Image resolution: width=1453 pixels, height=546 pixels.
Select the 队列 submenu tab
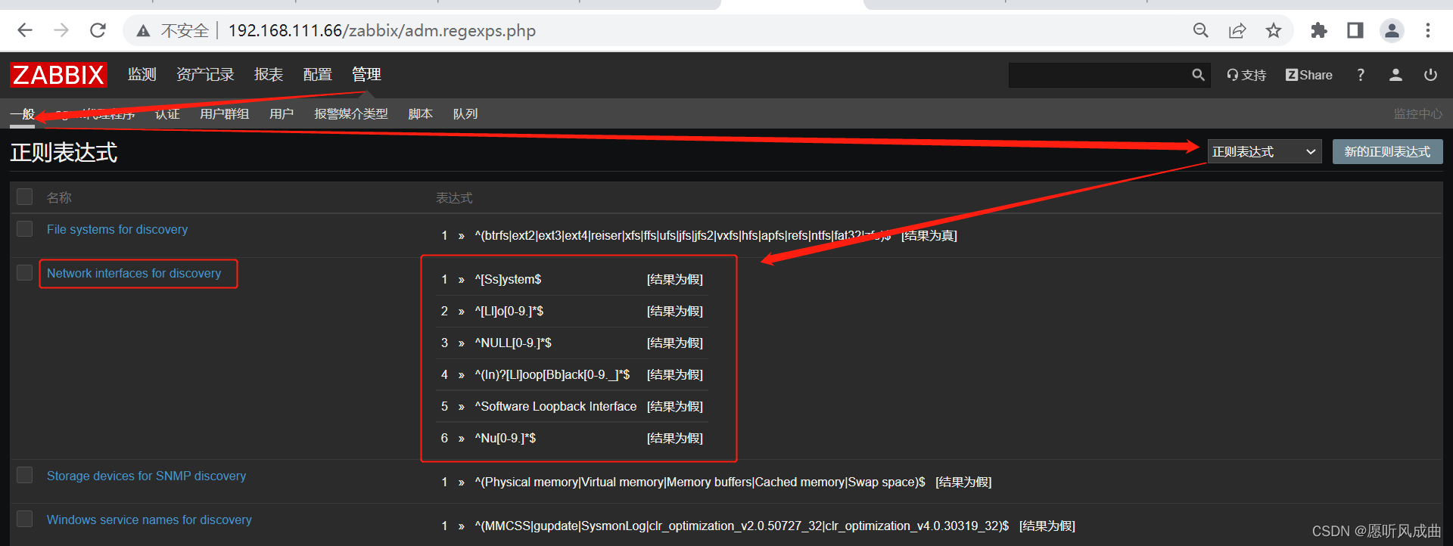coord(465,114)
